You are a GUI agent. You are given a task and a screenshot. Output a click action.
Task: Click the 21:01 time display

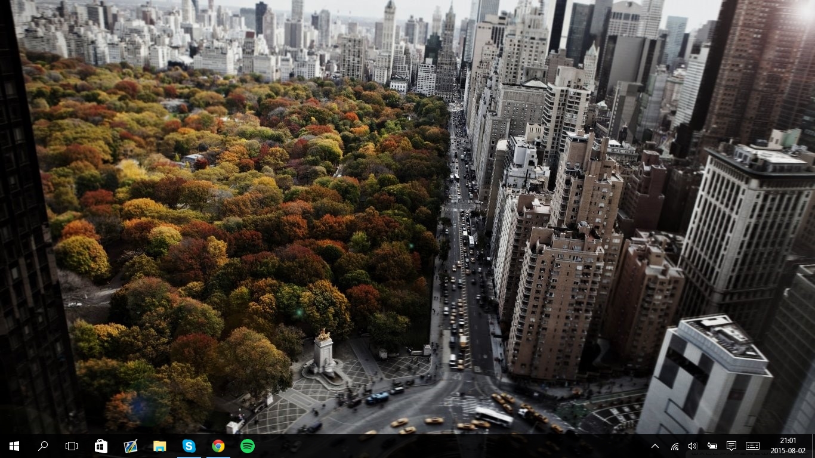pos(788,441)
